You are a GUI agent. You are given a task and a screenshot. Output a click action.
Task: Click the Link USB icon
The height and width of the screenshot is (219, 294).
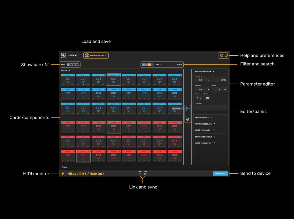140,174
